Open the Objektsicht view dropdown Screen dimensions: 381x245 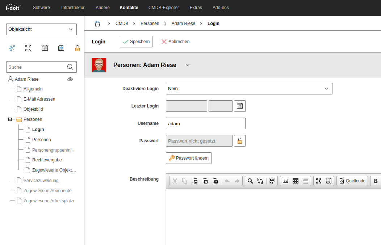tap(41, 29)
